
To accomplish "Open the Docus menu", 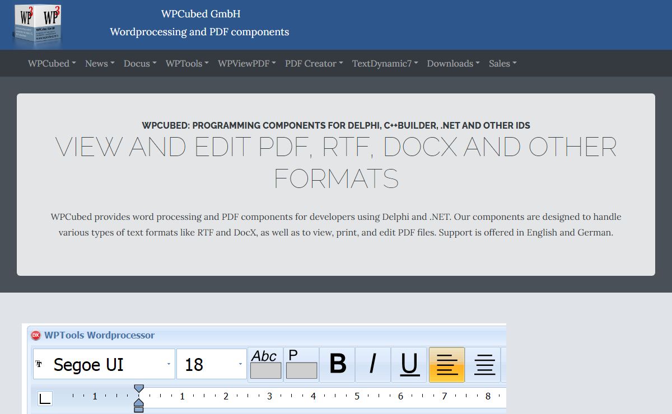I will coord(140,63).
